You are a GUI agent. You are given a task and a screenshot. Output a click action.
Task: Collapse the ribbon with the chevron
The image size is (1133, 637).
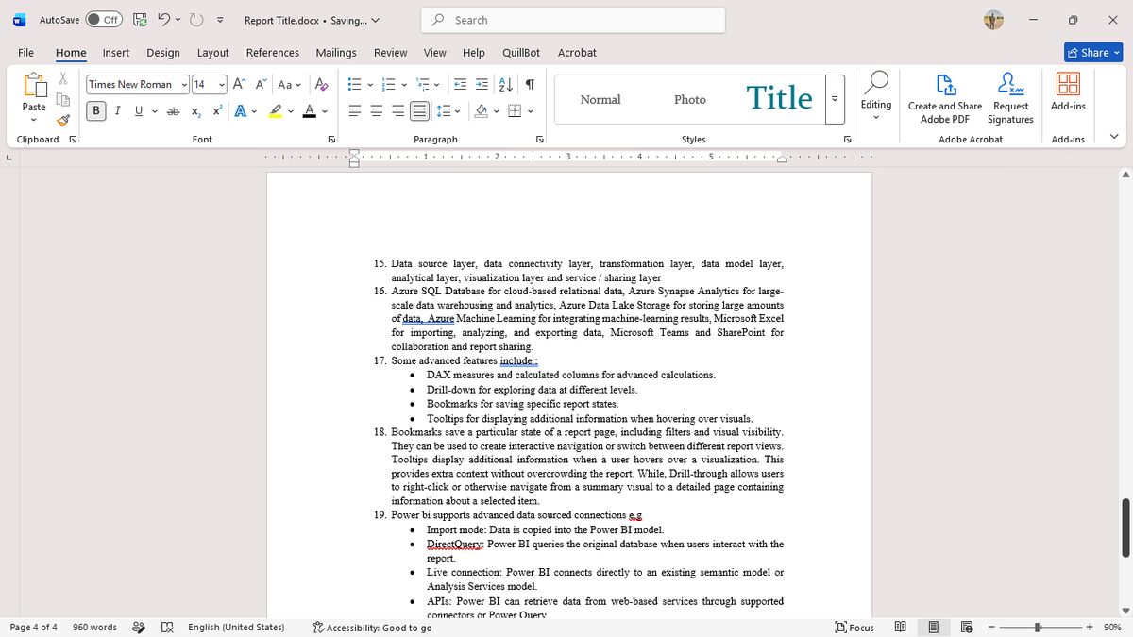pyautogui.click(x=1115, y=139)
